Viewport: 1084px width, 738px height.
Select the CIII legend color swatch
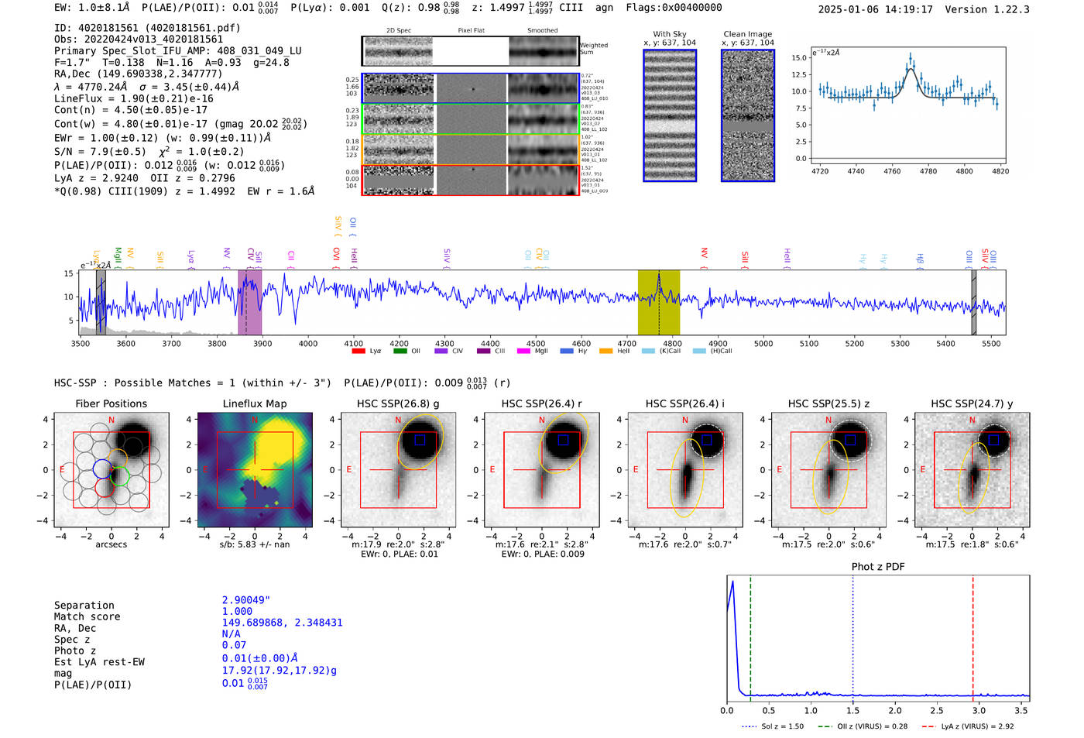pos(483,351)
